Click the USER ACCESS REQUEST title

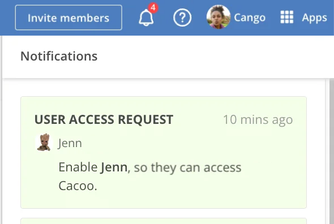coord(104,119)
